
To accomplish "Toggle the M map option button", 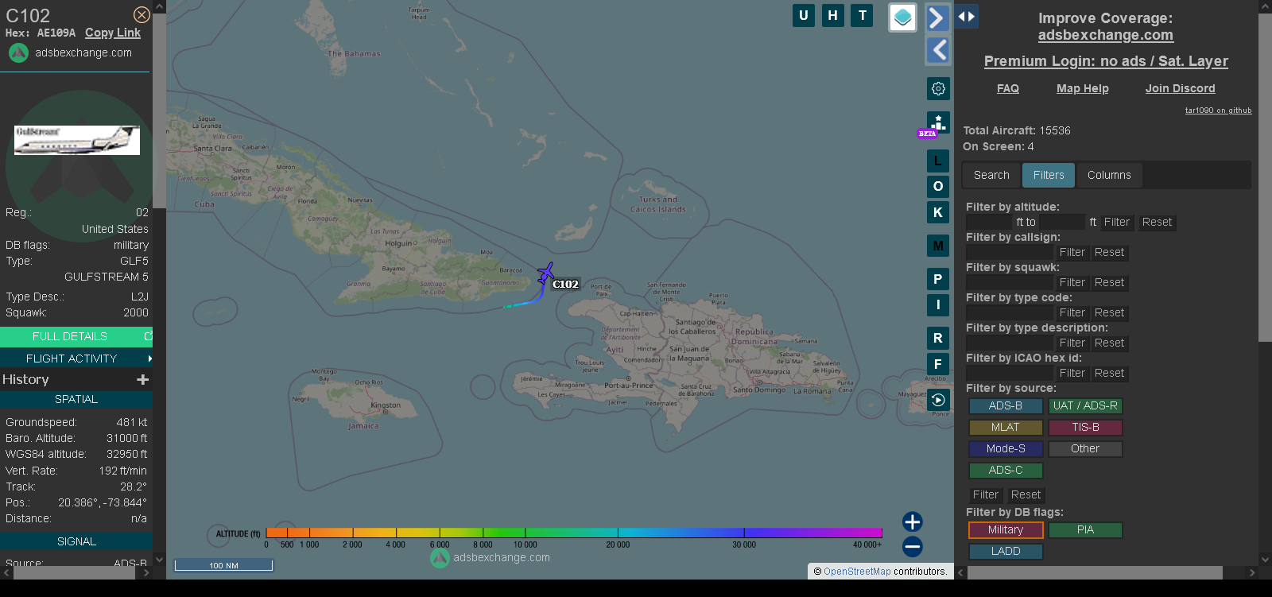I will point(938,246).
